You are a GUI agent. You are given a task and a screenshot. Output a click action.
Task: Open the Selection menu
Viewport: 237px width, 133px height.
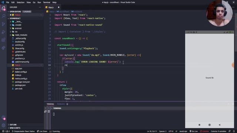pos(20,3)
